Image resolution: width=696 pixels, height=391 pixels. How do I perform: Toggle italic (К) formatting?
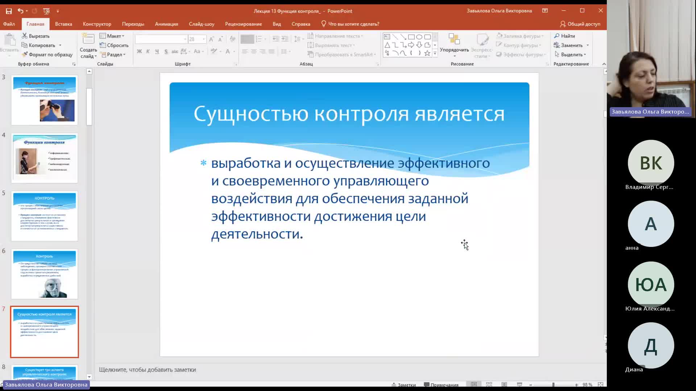148,51
